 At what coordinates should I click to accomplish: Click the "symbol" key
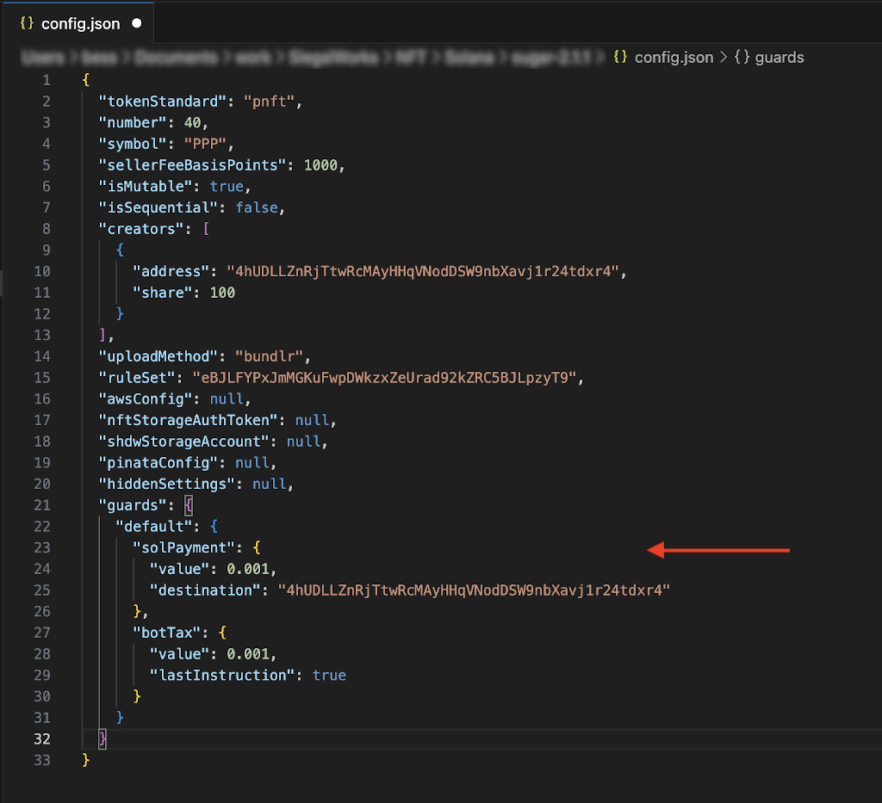133,145
